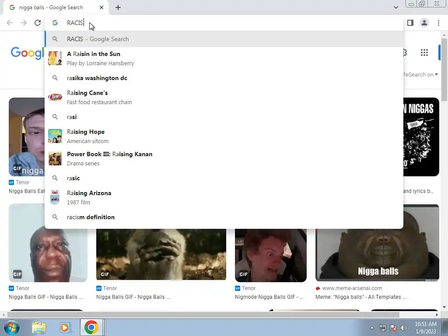Select 'RACIS - Google Search' suggestion
The width and height of the screenshot is (448, 336).
tap(224, 39)
